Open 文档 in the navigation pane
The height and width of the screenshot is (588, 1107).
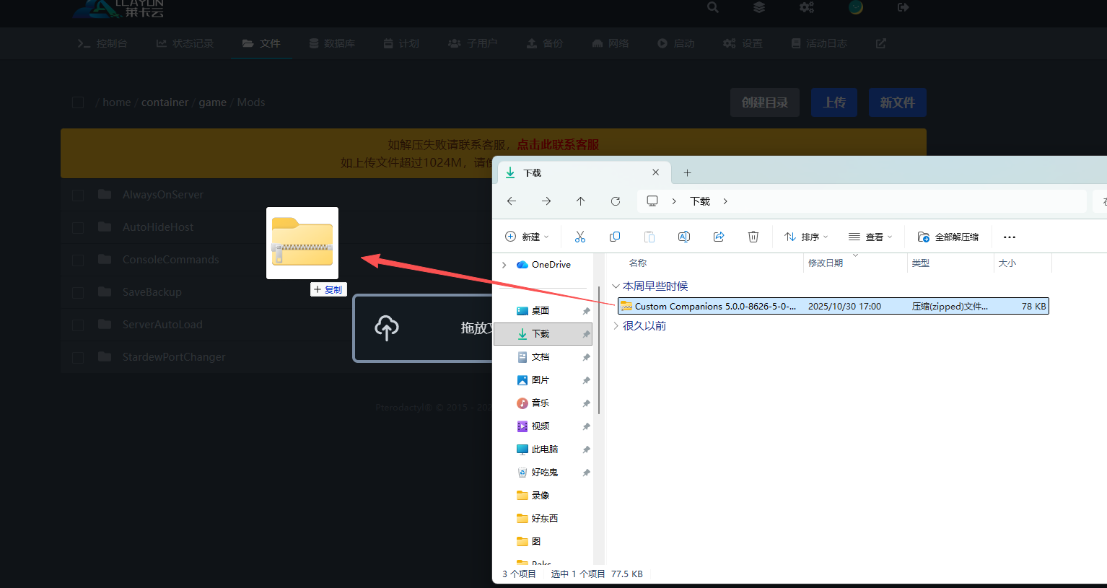point(540,357)
